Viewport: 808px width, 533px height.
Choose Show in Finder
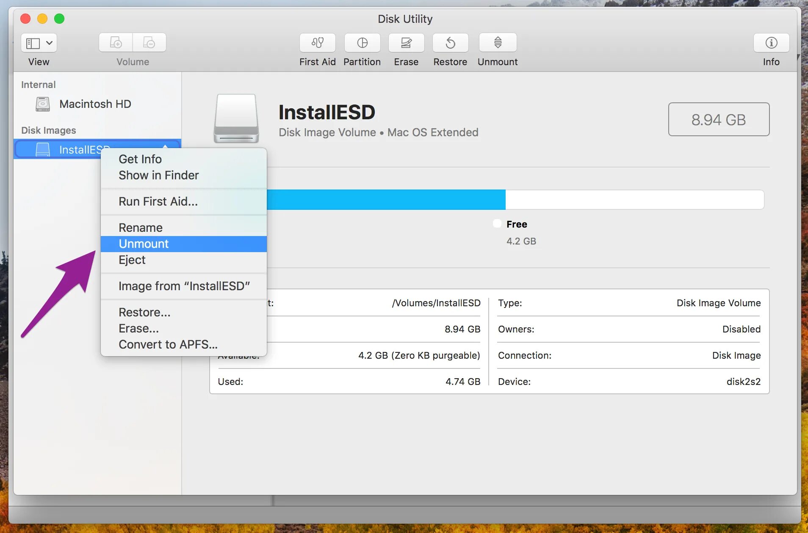(x=184, y=175)
